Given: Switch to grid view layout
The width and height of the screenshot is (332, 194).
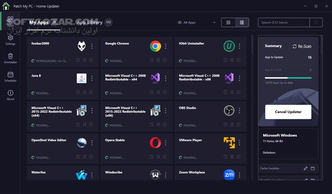Looking at the screenshot, I should (241, 22).
